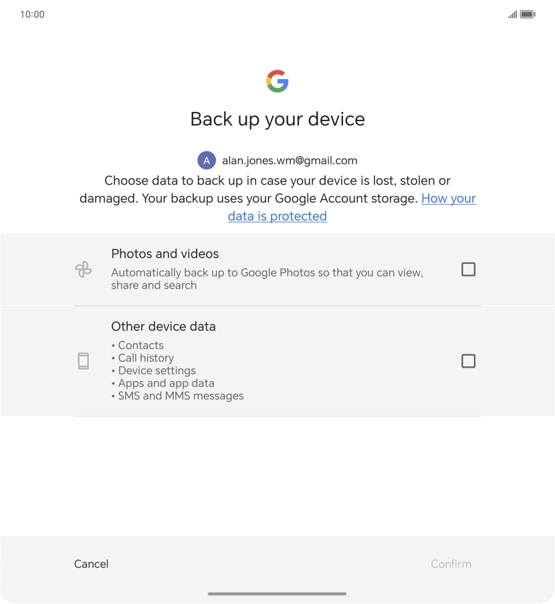Viewport: 555px width, 604px height.
Task: Enable Photos and videos backup checkbox
Action: click(x=468, y=269)
